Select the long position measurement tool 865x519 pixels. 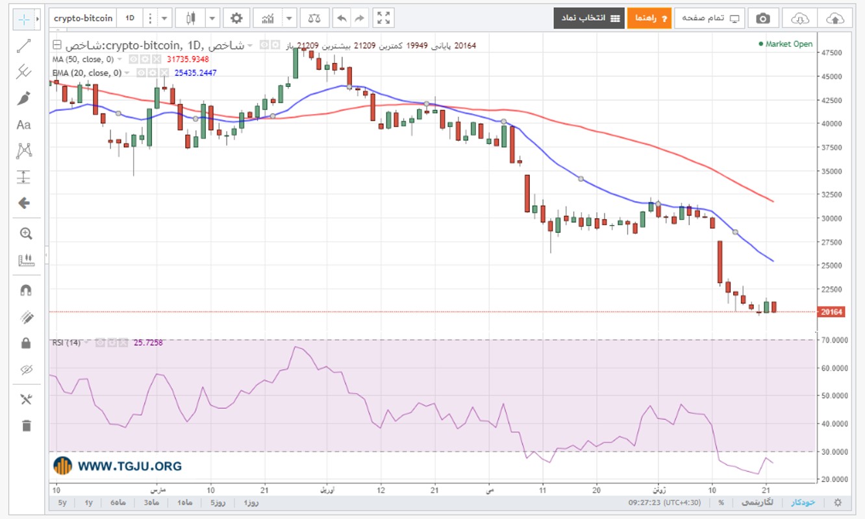[25, 176]
